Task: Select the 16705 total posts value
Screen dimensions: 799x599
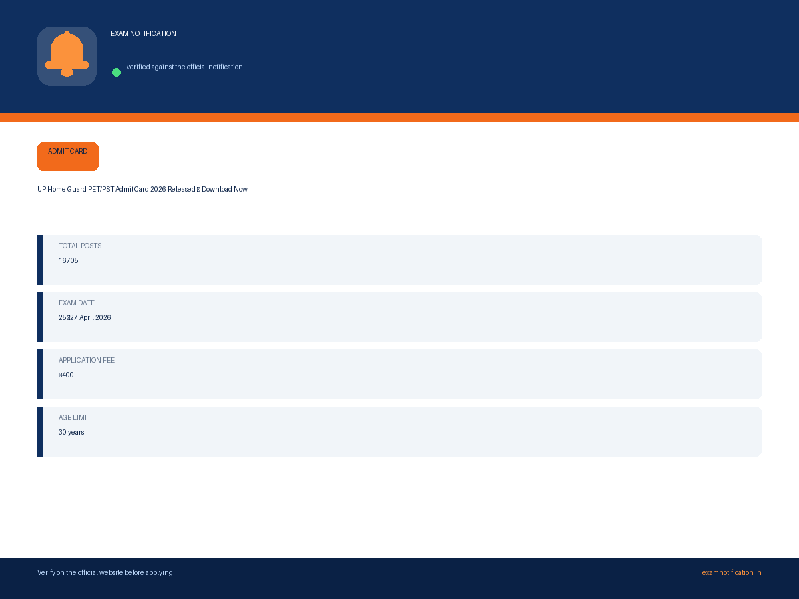Action: click(69, 260)
